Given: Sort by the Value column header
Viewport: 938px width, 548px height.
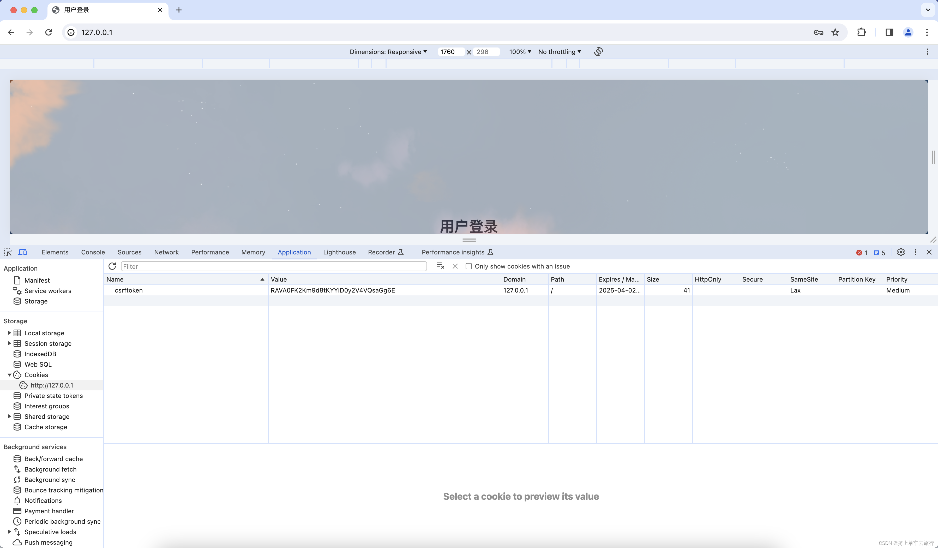Looking at the screenshot, I should tap(384, 279).
